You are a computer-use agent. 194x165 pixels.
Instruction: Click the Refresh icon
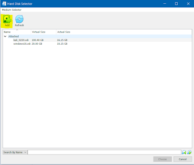(19, 19)
